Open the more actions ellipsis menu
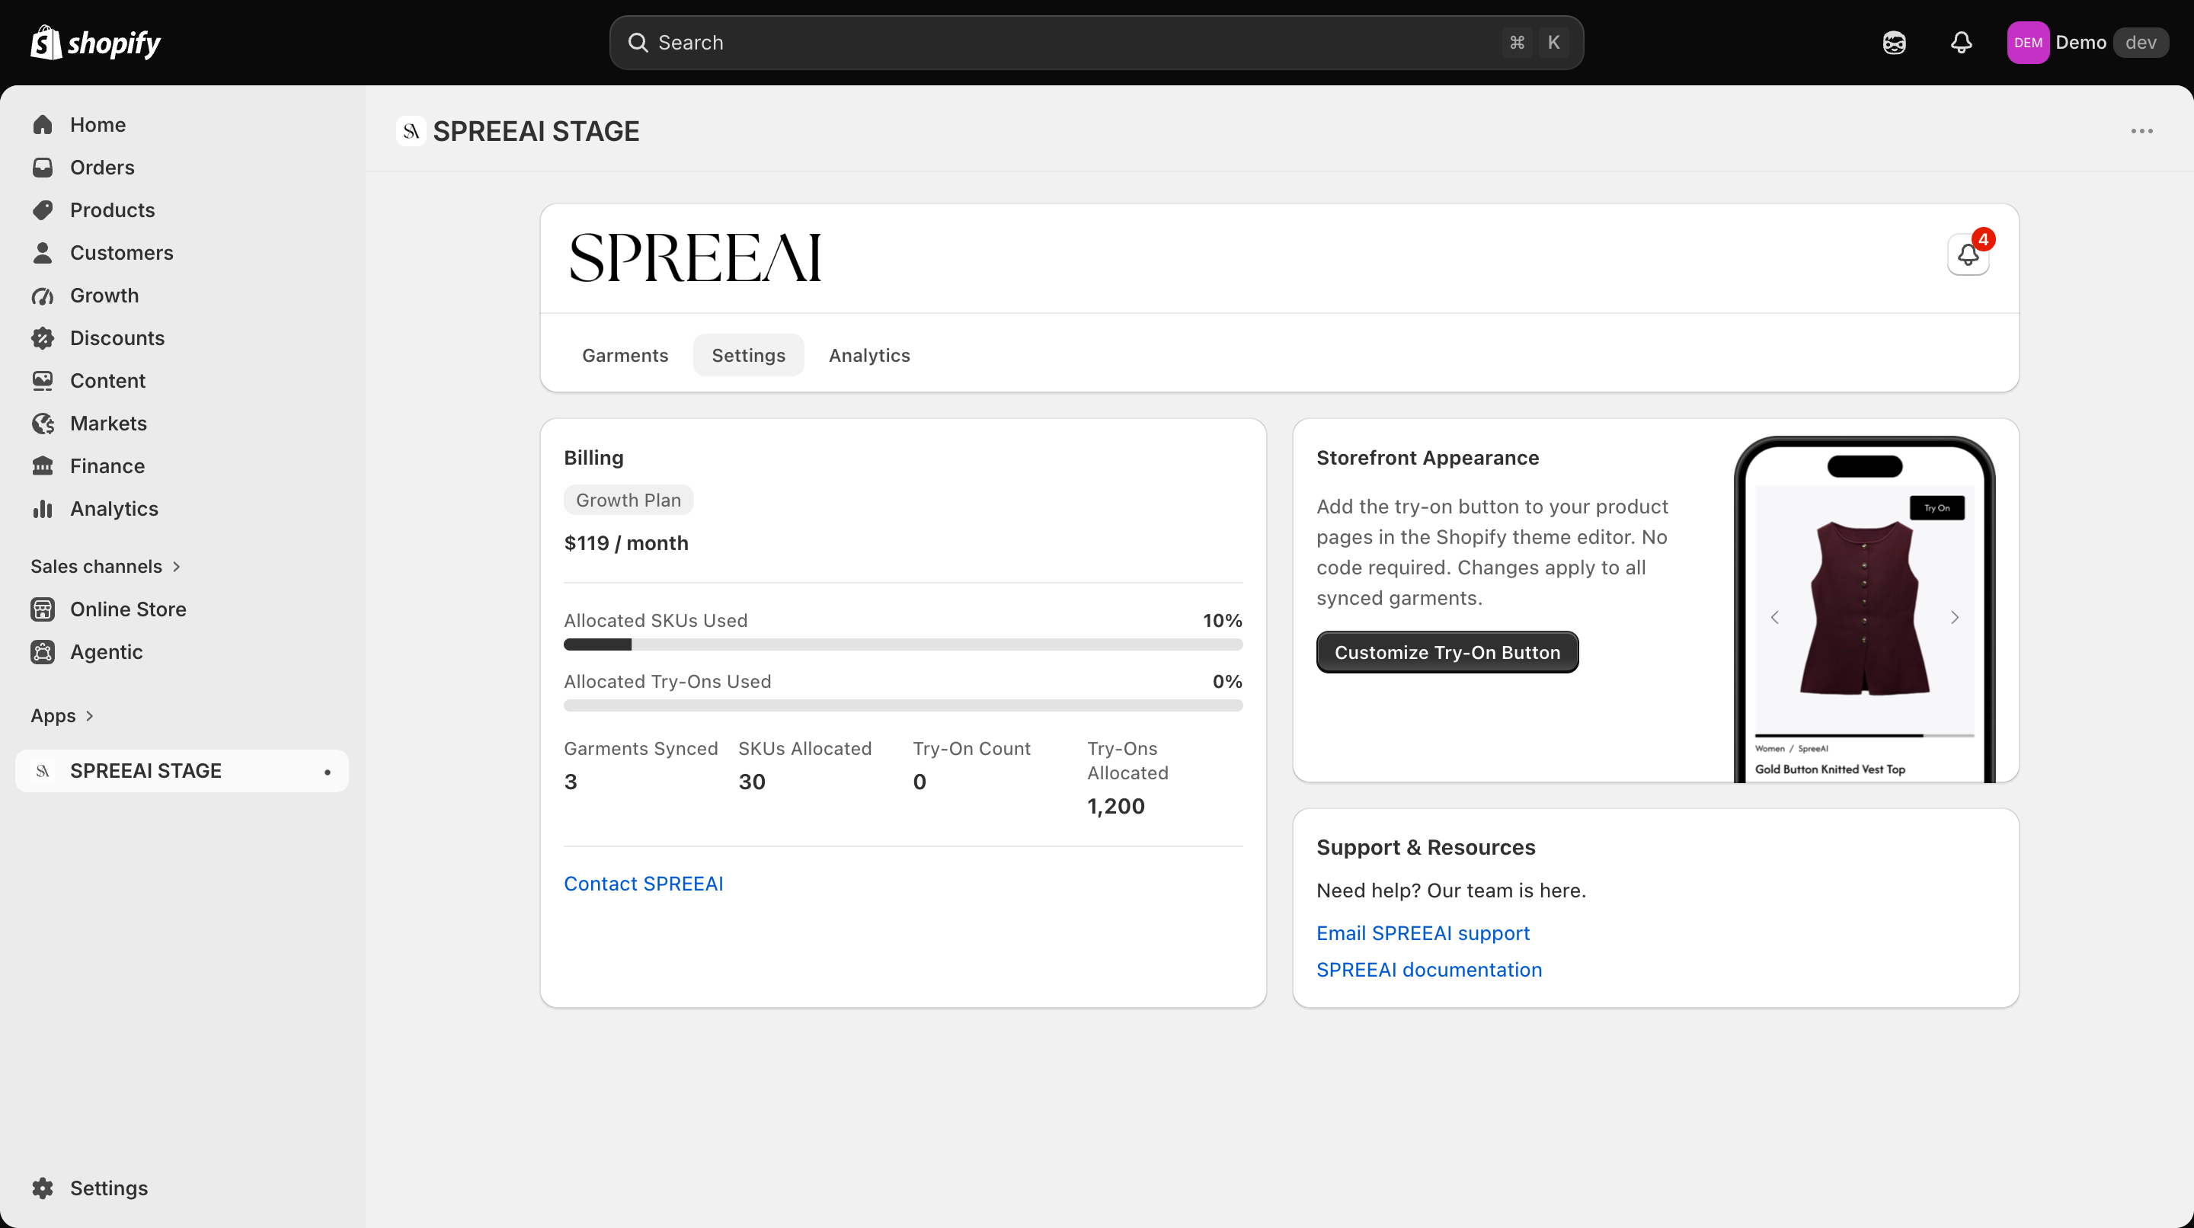Viewport: 2194px width, 1228px height. (x=2142, y=131)
